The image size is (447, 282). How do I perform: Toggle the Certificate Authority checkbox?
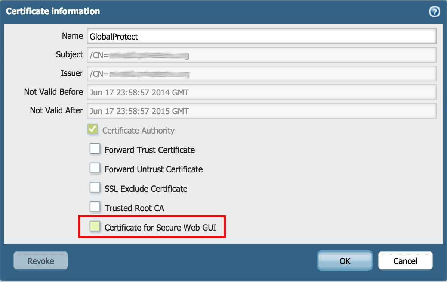(x=93, y=129)
